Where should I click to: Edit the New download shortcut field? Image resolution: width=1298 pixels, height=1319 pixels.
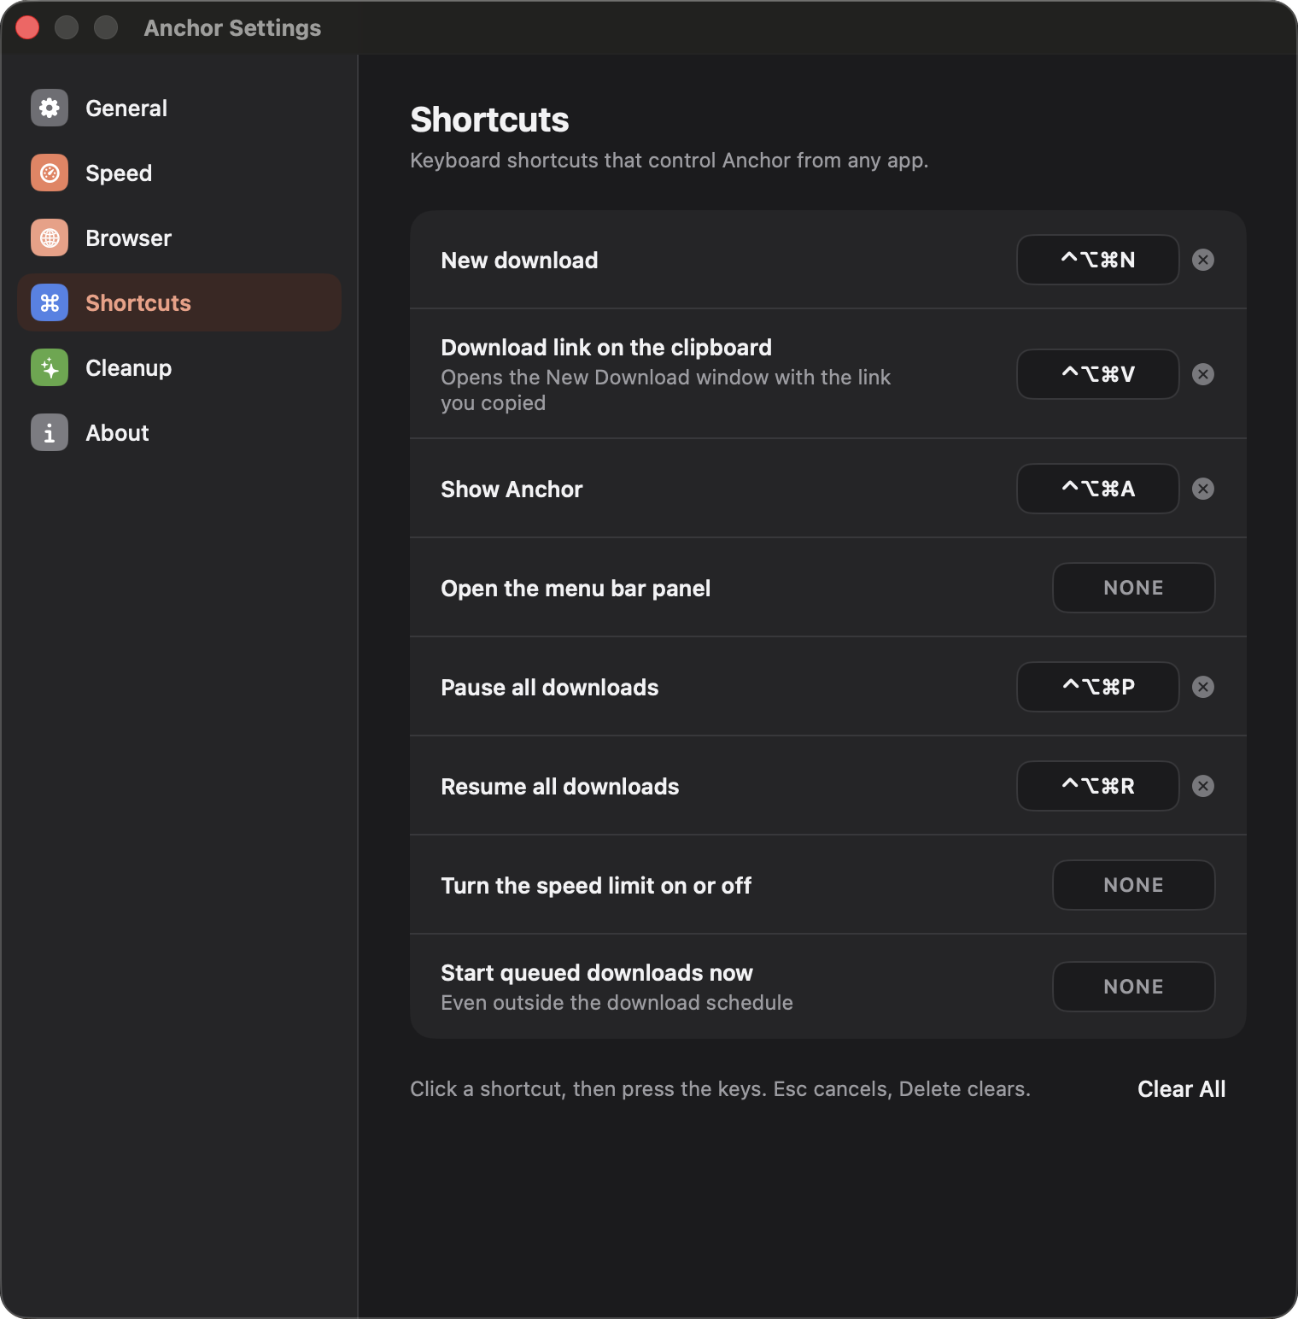click(x=1098, y=260)
